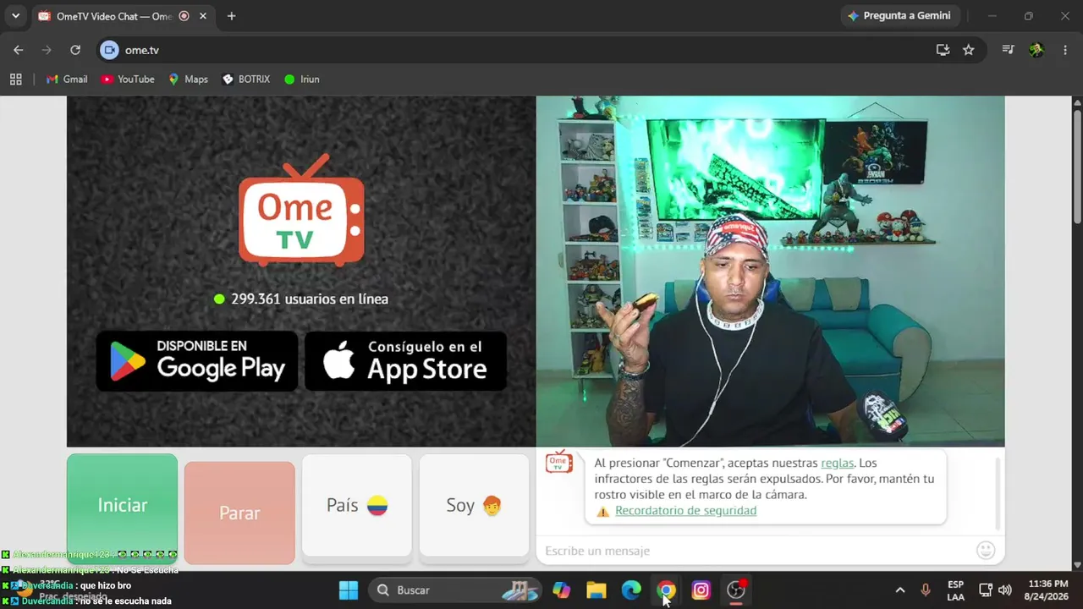This screenshot has height=609, width=1083.
Task: Click the camera permission icon in address bar
Action: click(109, 50)
